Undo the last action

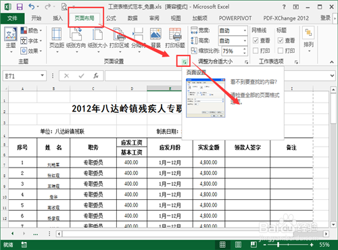[x=32, y=7]
